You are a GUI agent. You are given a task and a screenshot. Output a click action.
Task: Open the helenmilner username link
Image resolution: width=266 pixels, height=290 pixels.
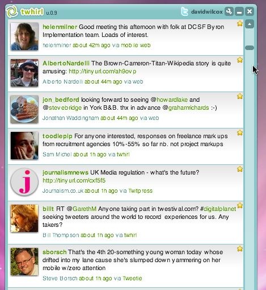tap(60, 27)
